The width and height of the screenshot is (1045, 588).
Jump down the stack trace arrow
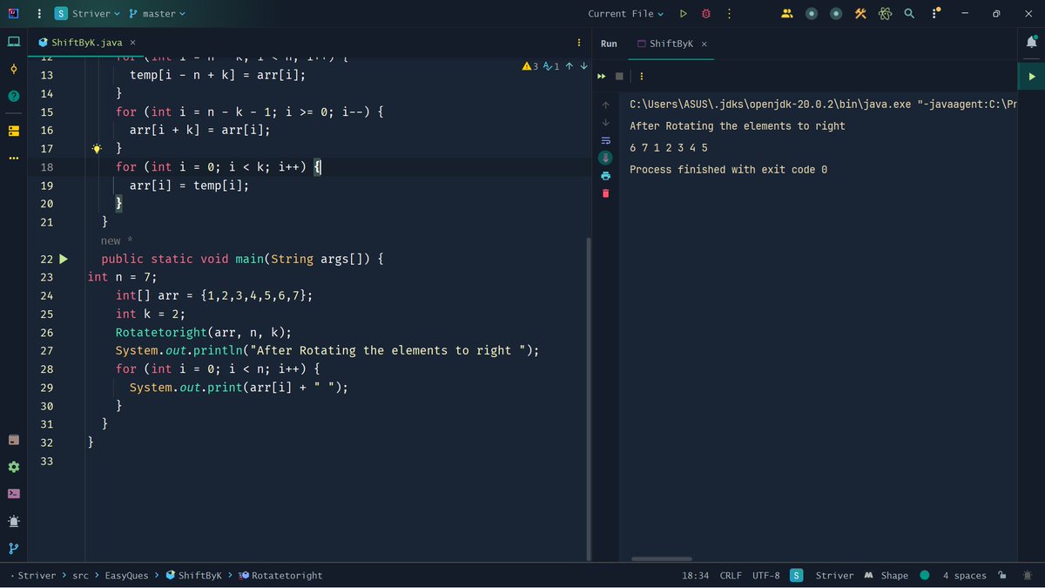606,123
